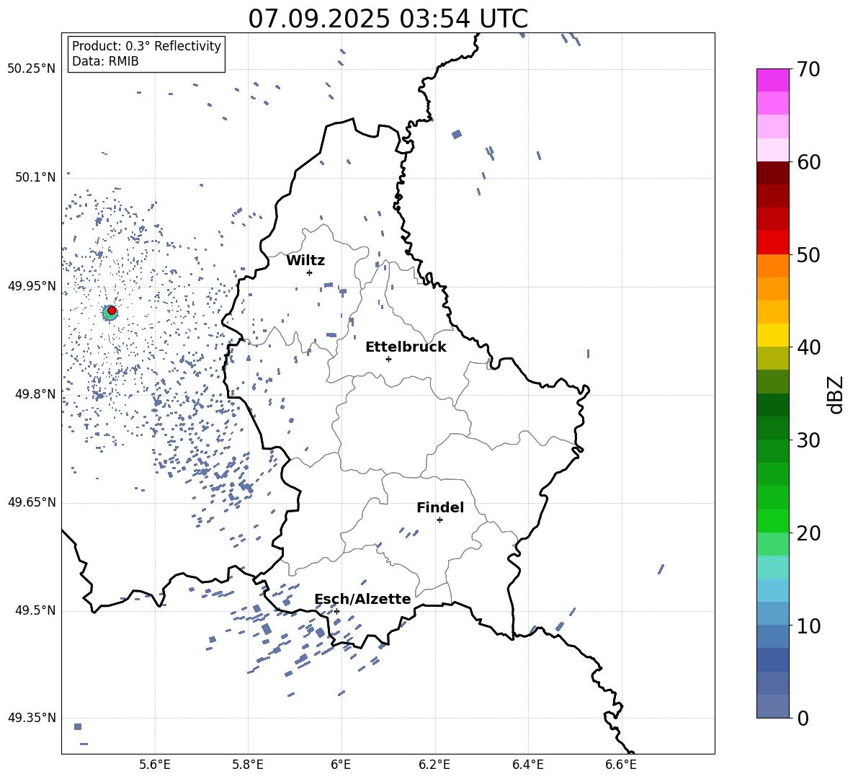
Task: Click the 49.95°N latitude label
Action: pyautogui.click(x=32, y=285)
